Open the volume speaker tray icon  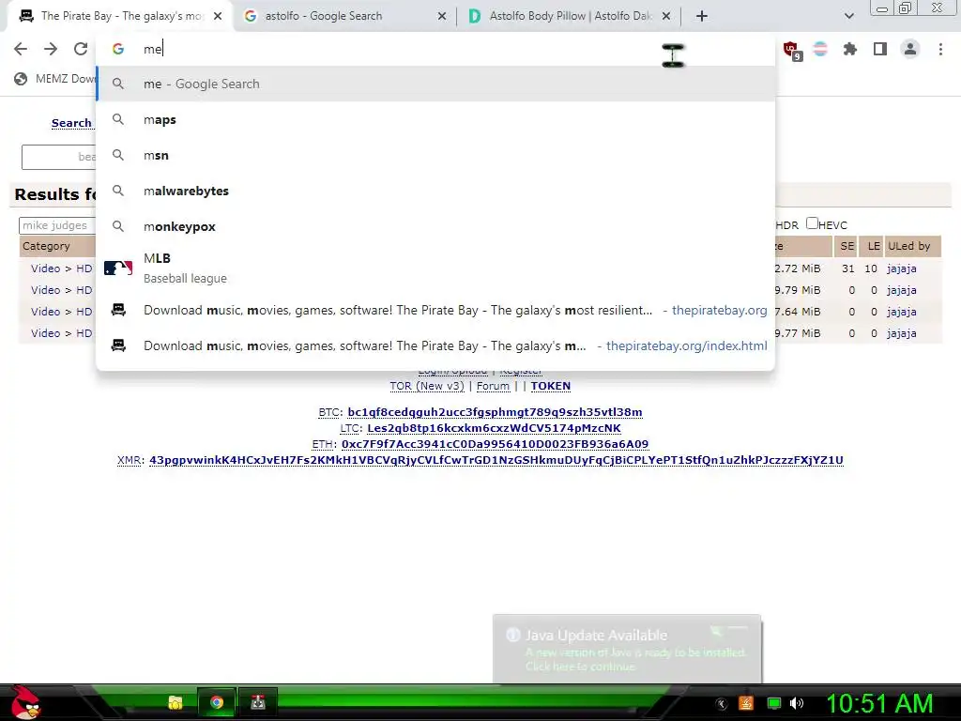(x=797, y=703)
